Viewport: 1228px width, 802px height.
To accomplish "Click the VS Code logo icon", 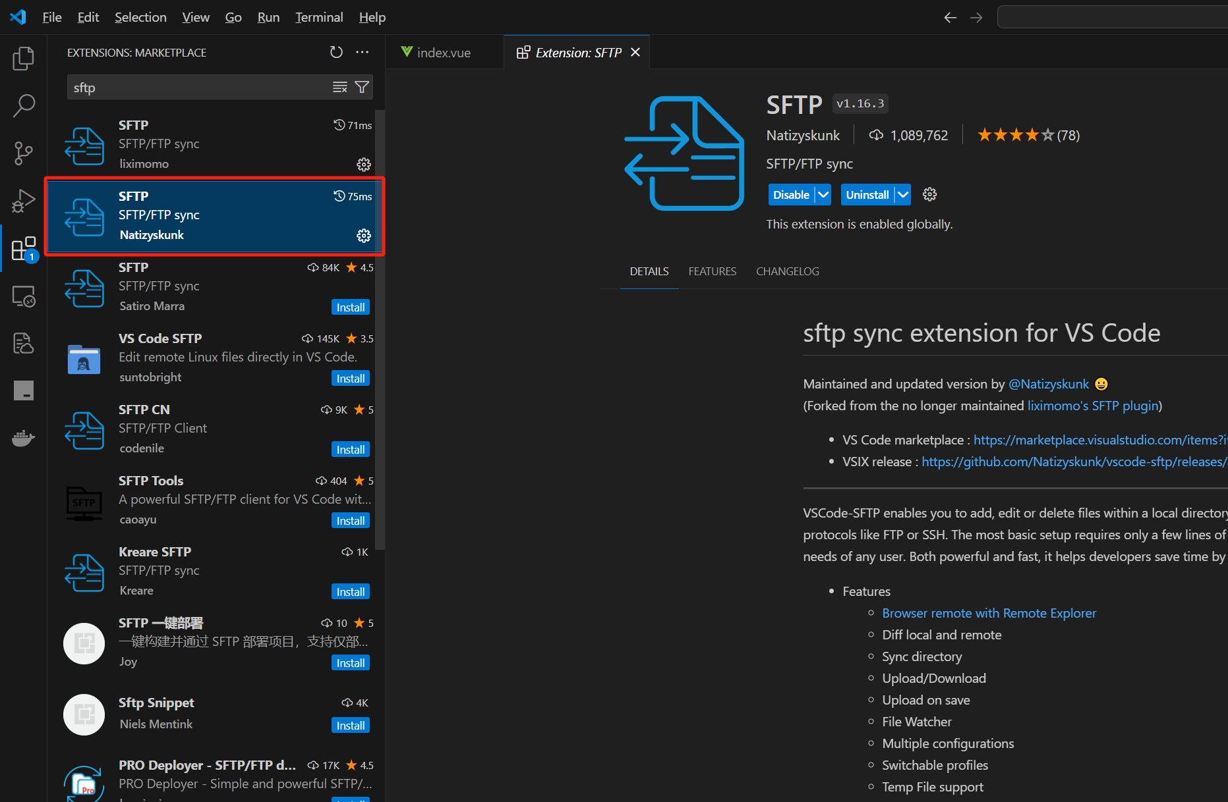I will pos(18,17).
